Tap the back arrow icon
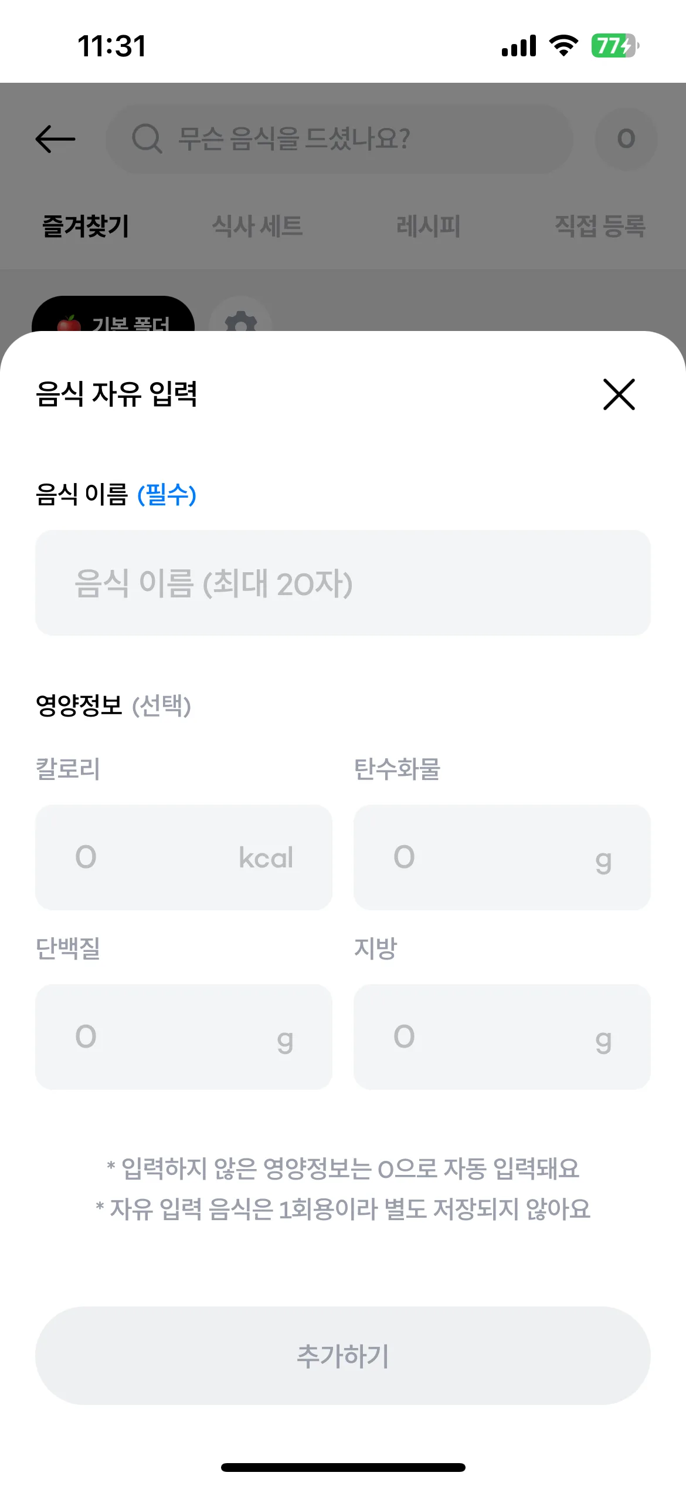Viewport: 686px width, 1486px height. 56,139
